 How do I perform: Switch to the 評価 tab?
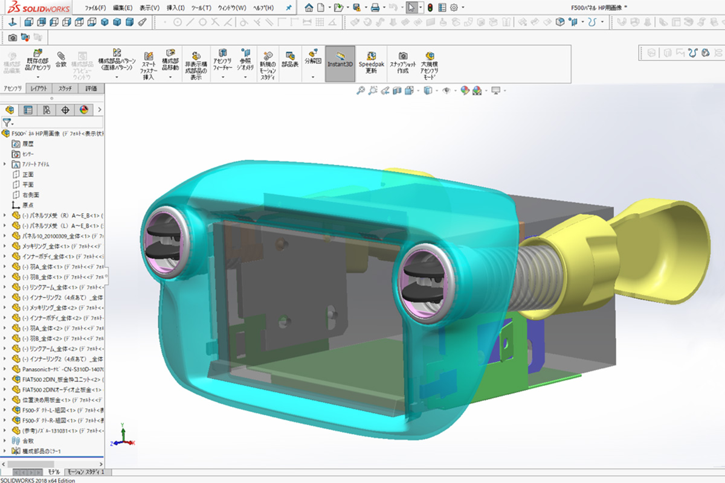pyautogui.click(x=92, y=88)
